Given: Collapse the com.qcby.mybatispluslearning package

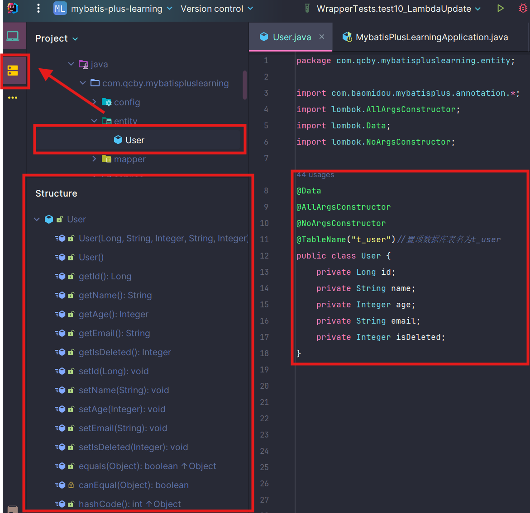Looking at the screenshot, I should [x=83, y=83].
